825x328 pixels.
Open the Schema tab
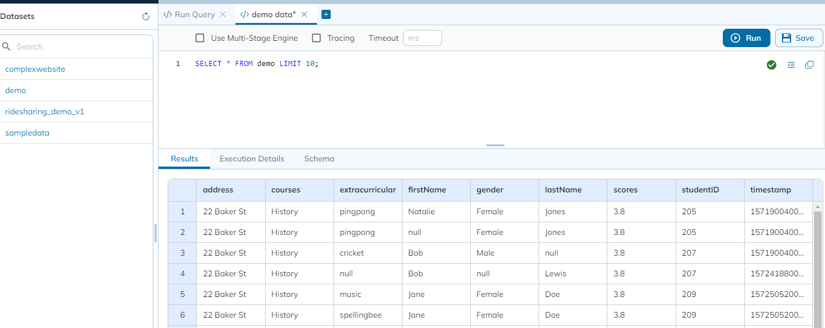(319, 159)
